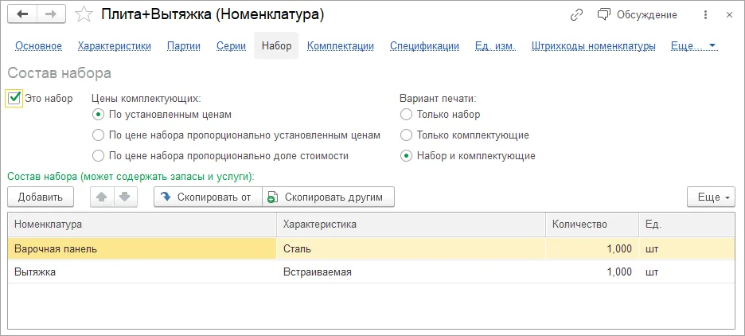This screenshot has height=336, width=745.
Task: Click the quantity 1,000 in Варочная панель row
Action: [x=592, y=248]
